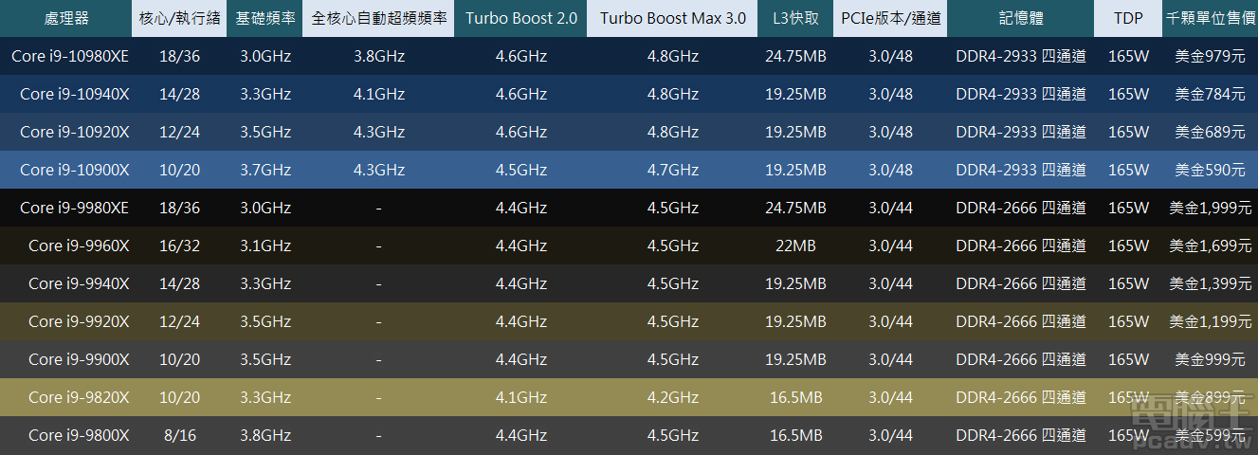Click the 美金1,399元 price cell
The height and width of the screenshot is (455, 1258).
pyautogui.click(x=1211, y=283)
